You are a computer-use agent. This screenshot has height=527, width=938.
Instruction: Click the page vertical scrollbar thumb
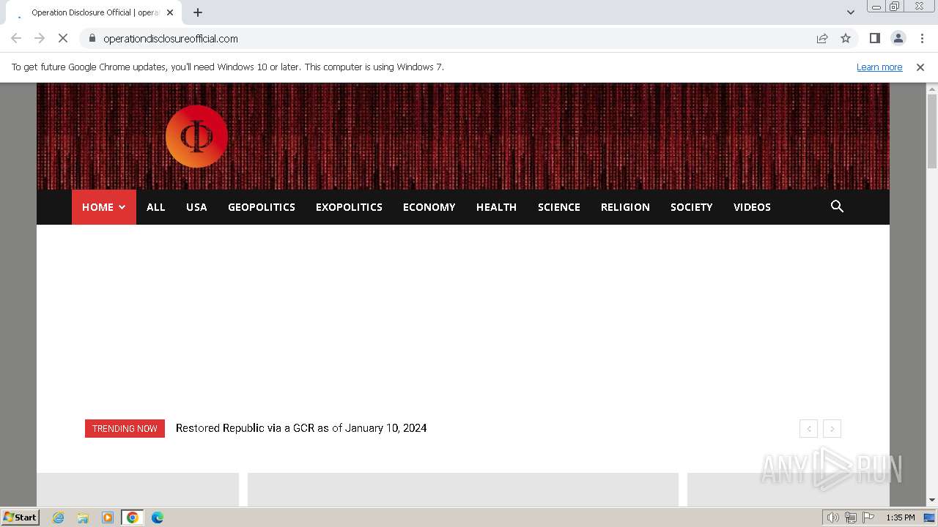pos(932,132)
